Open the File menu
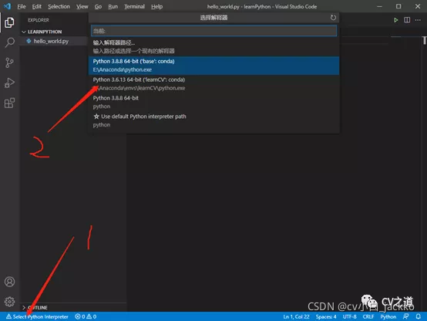 click(22, 6)
